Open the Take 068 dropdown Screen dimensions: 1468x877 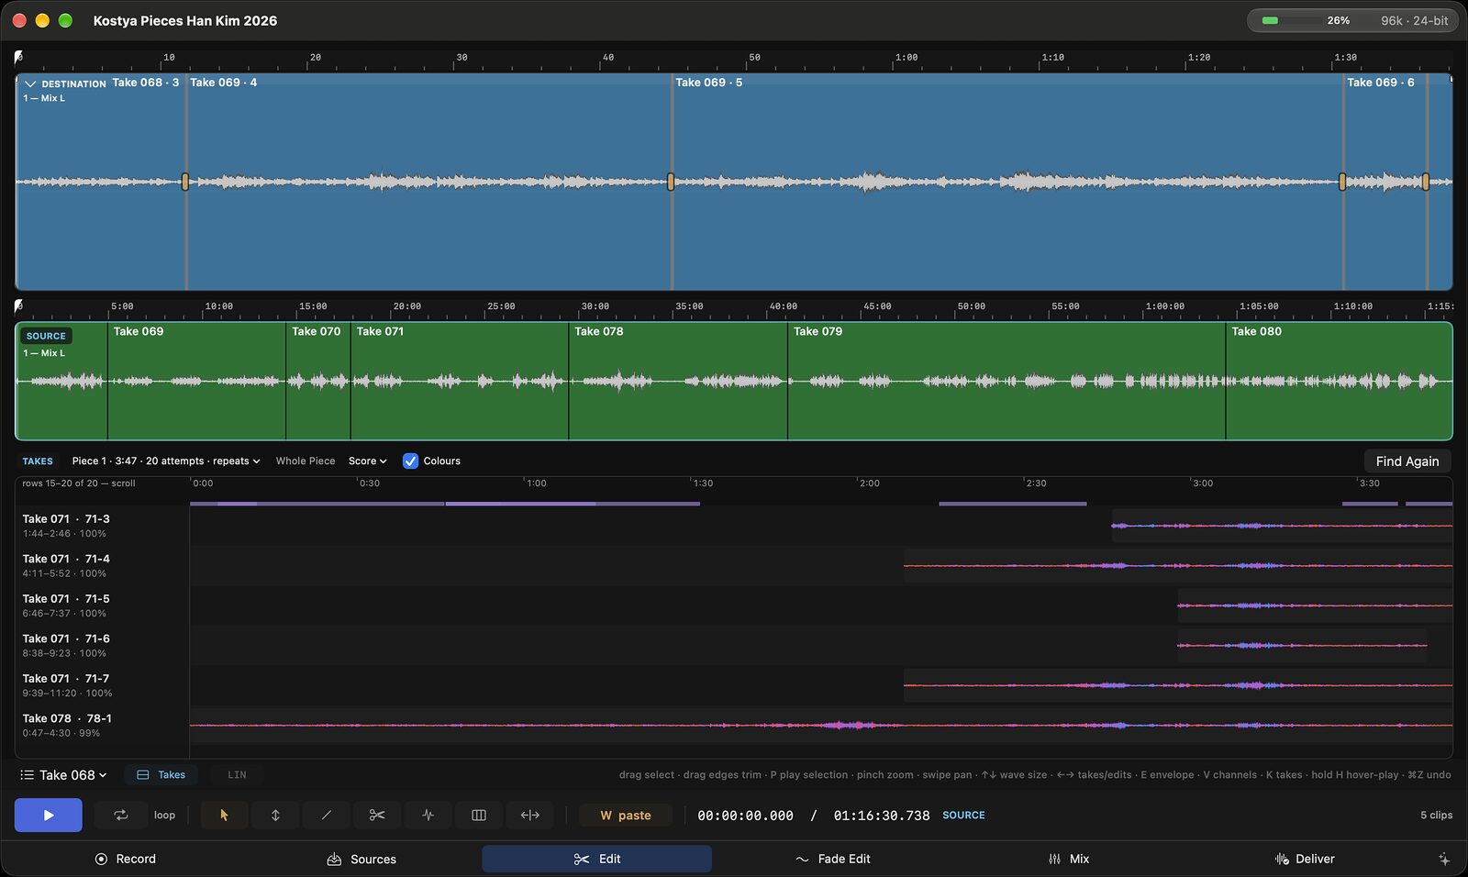pyautogui.click(x=64, y=775)
